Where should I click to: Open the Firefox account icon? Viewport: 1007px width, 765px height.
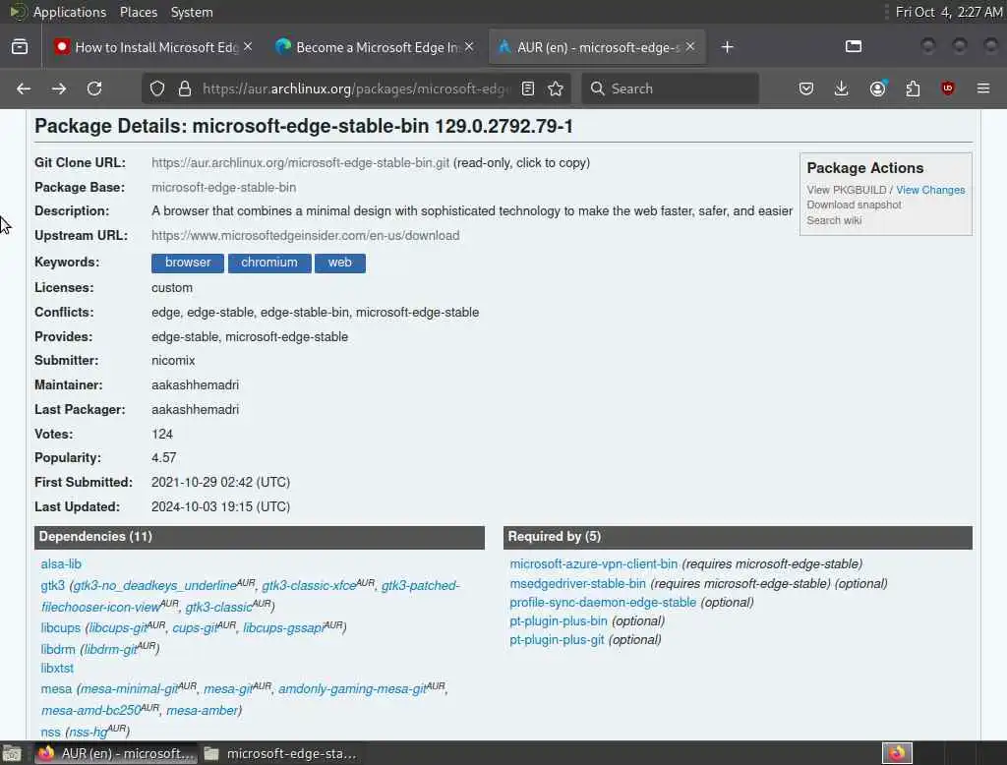tap(877, 88)
